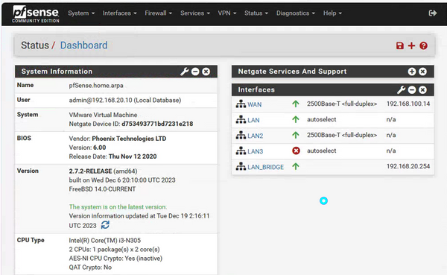
Task: Open the WAN interface link
Action: (x=254, y=104)
